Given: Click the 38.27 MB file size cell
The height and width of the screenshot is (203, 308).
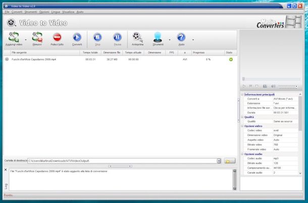Looking at the screenshot, I should pyautogui.click(x=112, y=60).
